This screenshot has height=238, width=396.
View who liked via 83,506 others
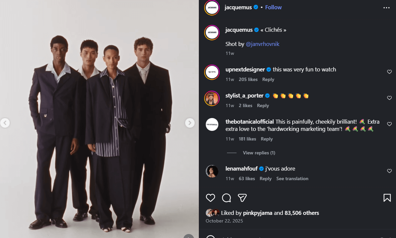pyautogui.click(x=302, y=213)
